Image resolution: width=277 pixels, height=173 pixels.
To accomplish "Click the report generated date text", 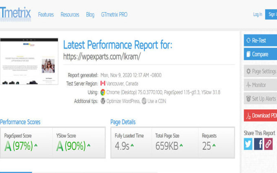I will pyautogui.click(x=131, y=75).
